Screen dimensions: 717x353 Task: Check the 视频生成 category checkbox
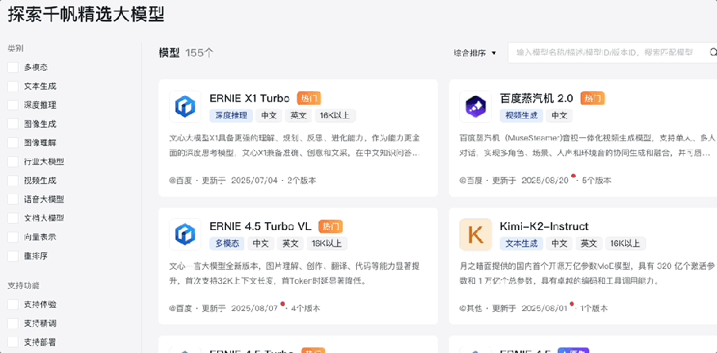[13, 181]
